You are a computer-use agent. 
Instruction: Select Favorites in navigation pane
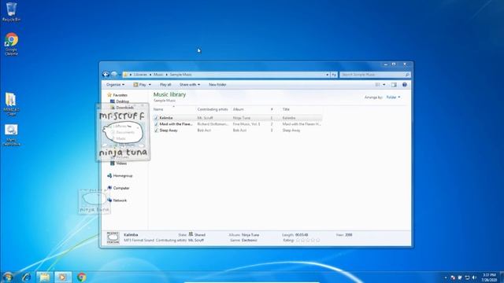click(120, 95)
